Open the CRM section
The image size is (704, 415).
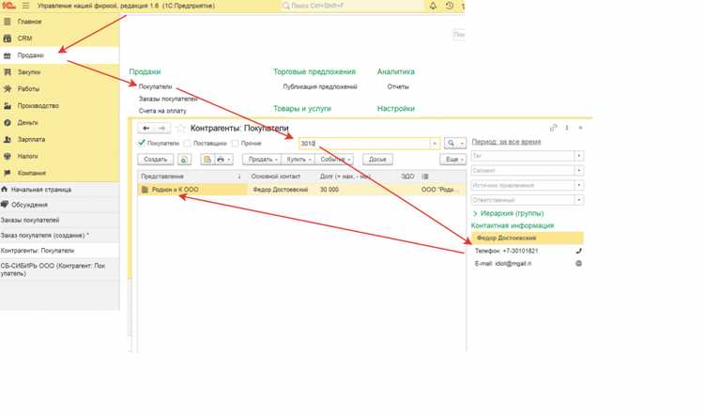59,38
